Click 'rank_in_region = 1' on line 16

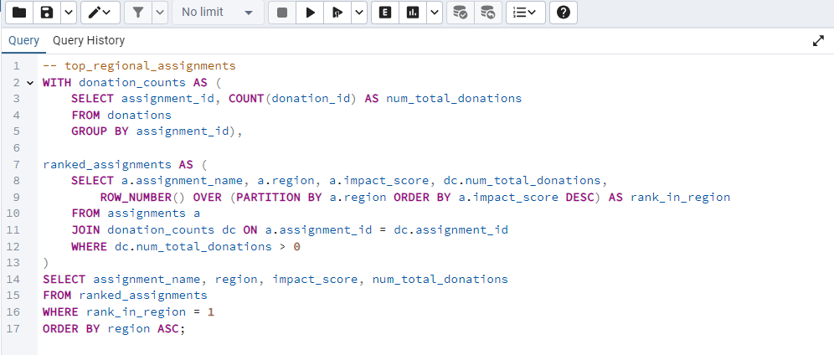click(150, 312)
